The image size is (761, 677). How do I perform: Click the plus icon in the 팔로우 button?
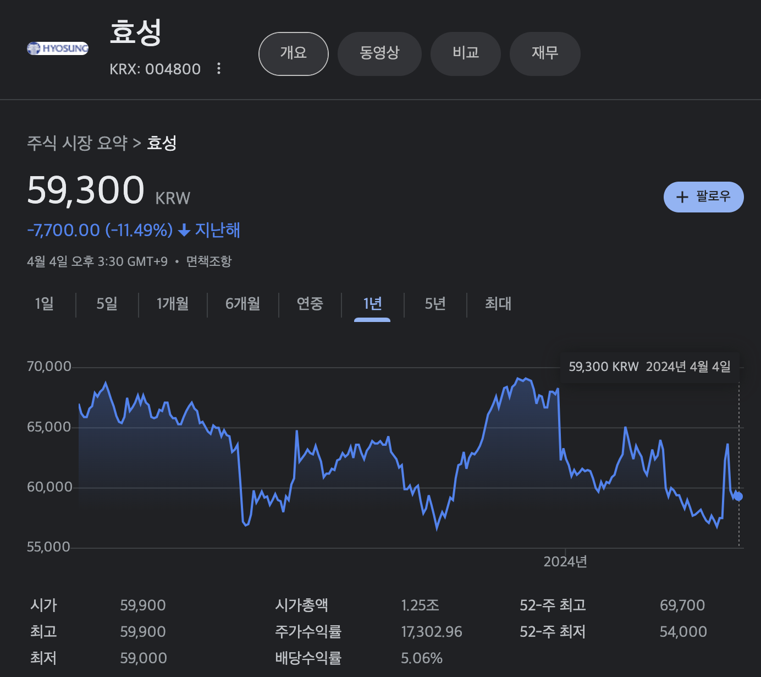pyautogui.click(x=682, y=197)
